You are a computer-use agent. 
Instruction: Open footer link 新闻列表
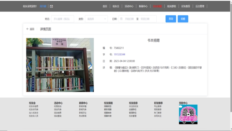click(x=83, y=109)
